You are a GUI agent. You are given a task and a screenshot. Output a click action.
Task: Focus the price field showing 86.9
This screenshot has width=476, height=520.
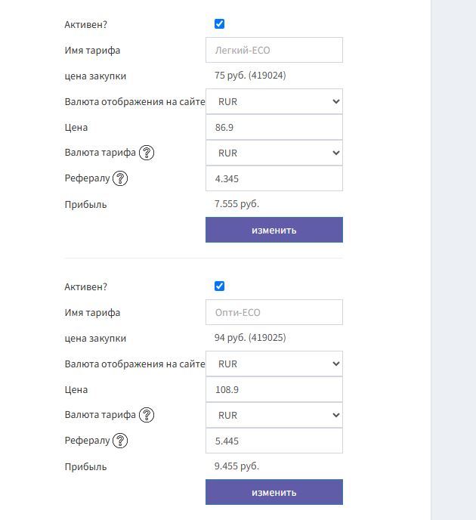click(274, 127)
